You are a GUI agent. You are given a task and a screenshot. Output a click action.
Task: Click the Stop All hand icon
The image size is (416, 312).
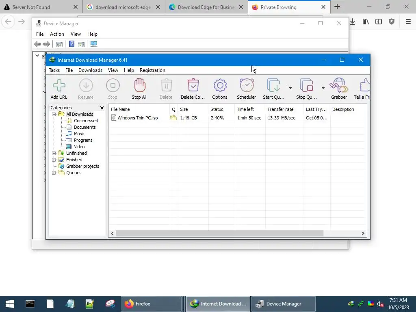140,85
